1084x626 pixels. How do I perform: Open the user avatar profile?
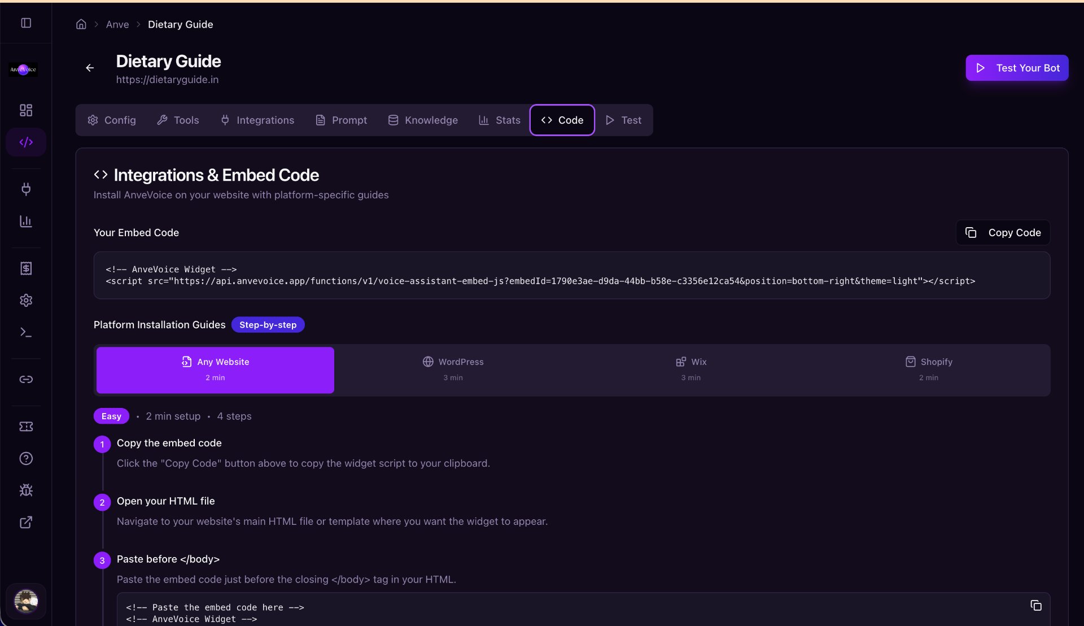point(26,601)
